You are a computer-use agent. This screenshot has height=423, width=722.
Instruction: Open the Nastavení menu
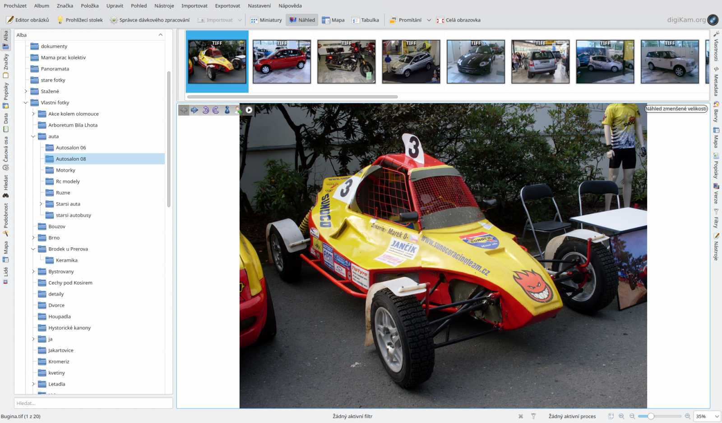(x=259, y=6)
